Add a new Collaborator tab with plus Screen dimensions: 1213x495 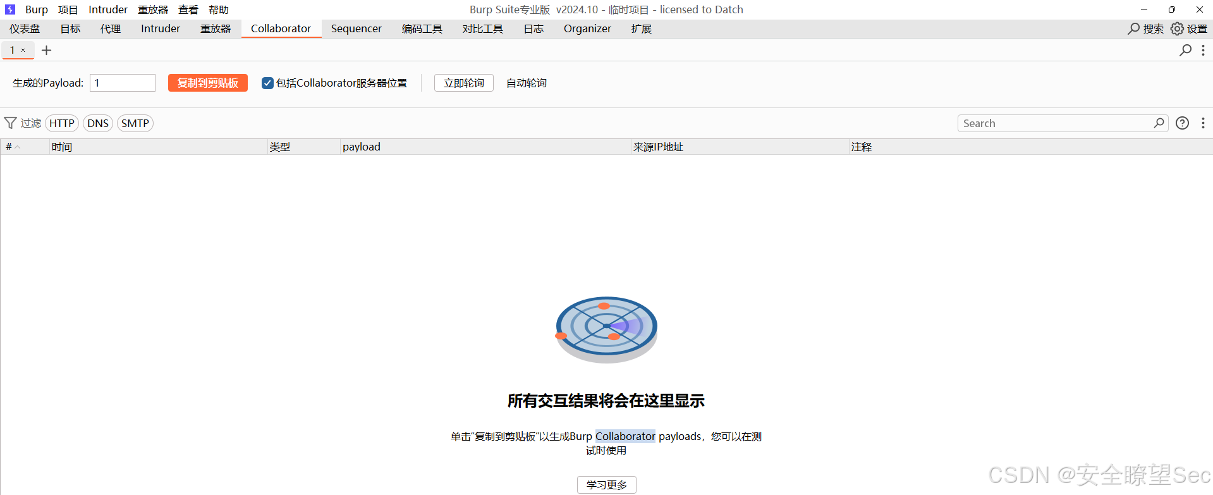click(x=46, y=50)
